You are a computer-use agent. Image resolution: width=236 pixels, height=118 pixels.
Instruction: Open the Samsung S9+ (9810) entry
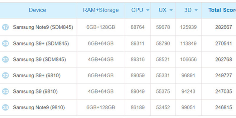tap(37, 76)
